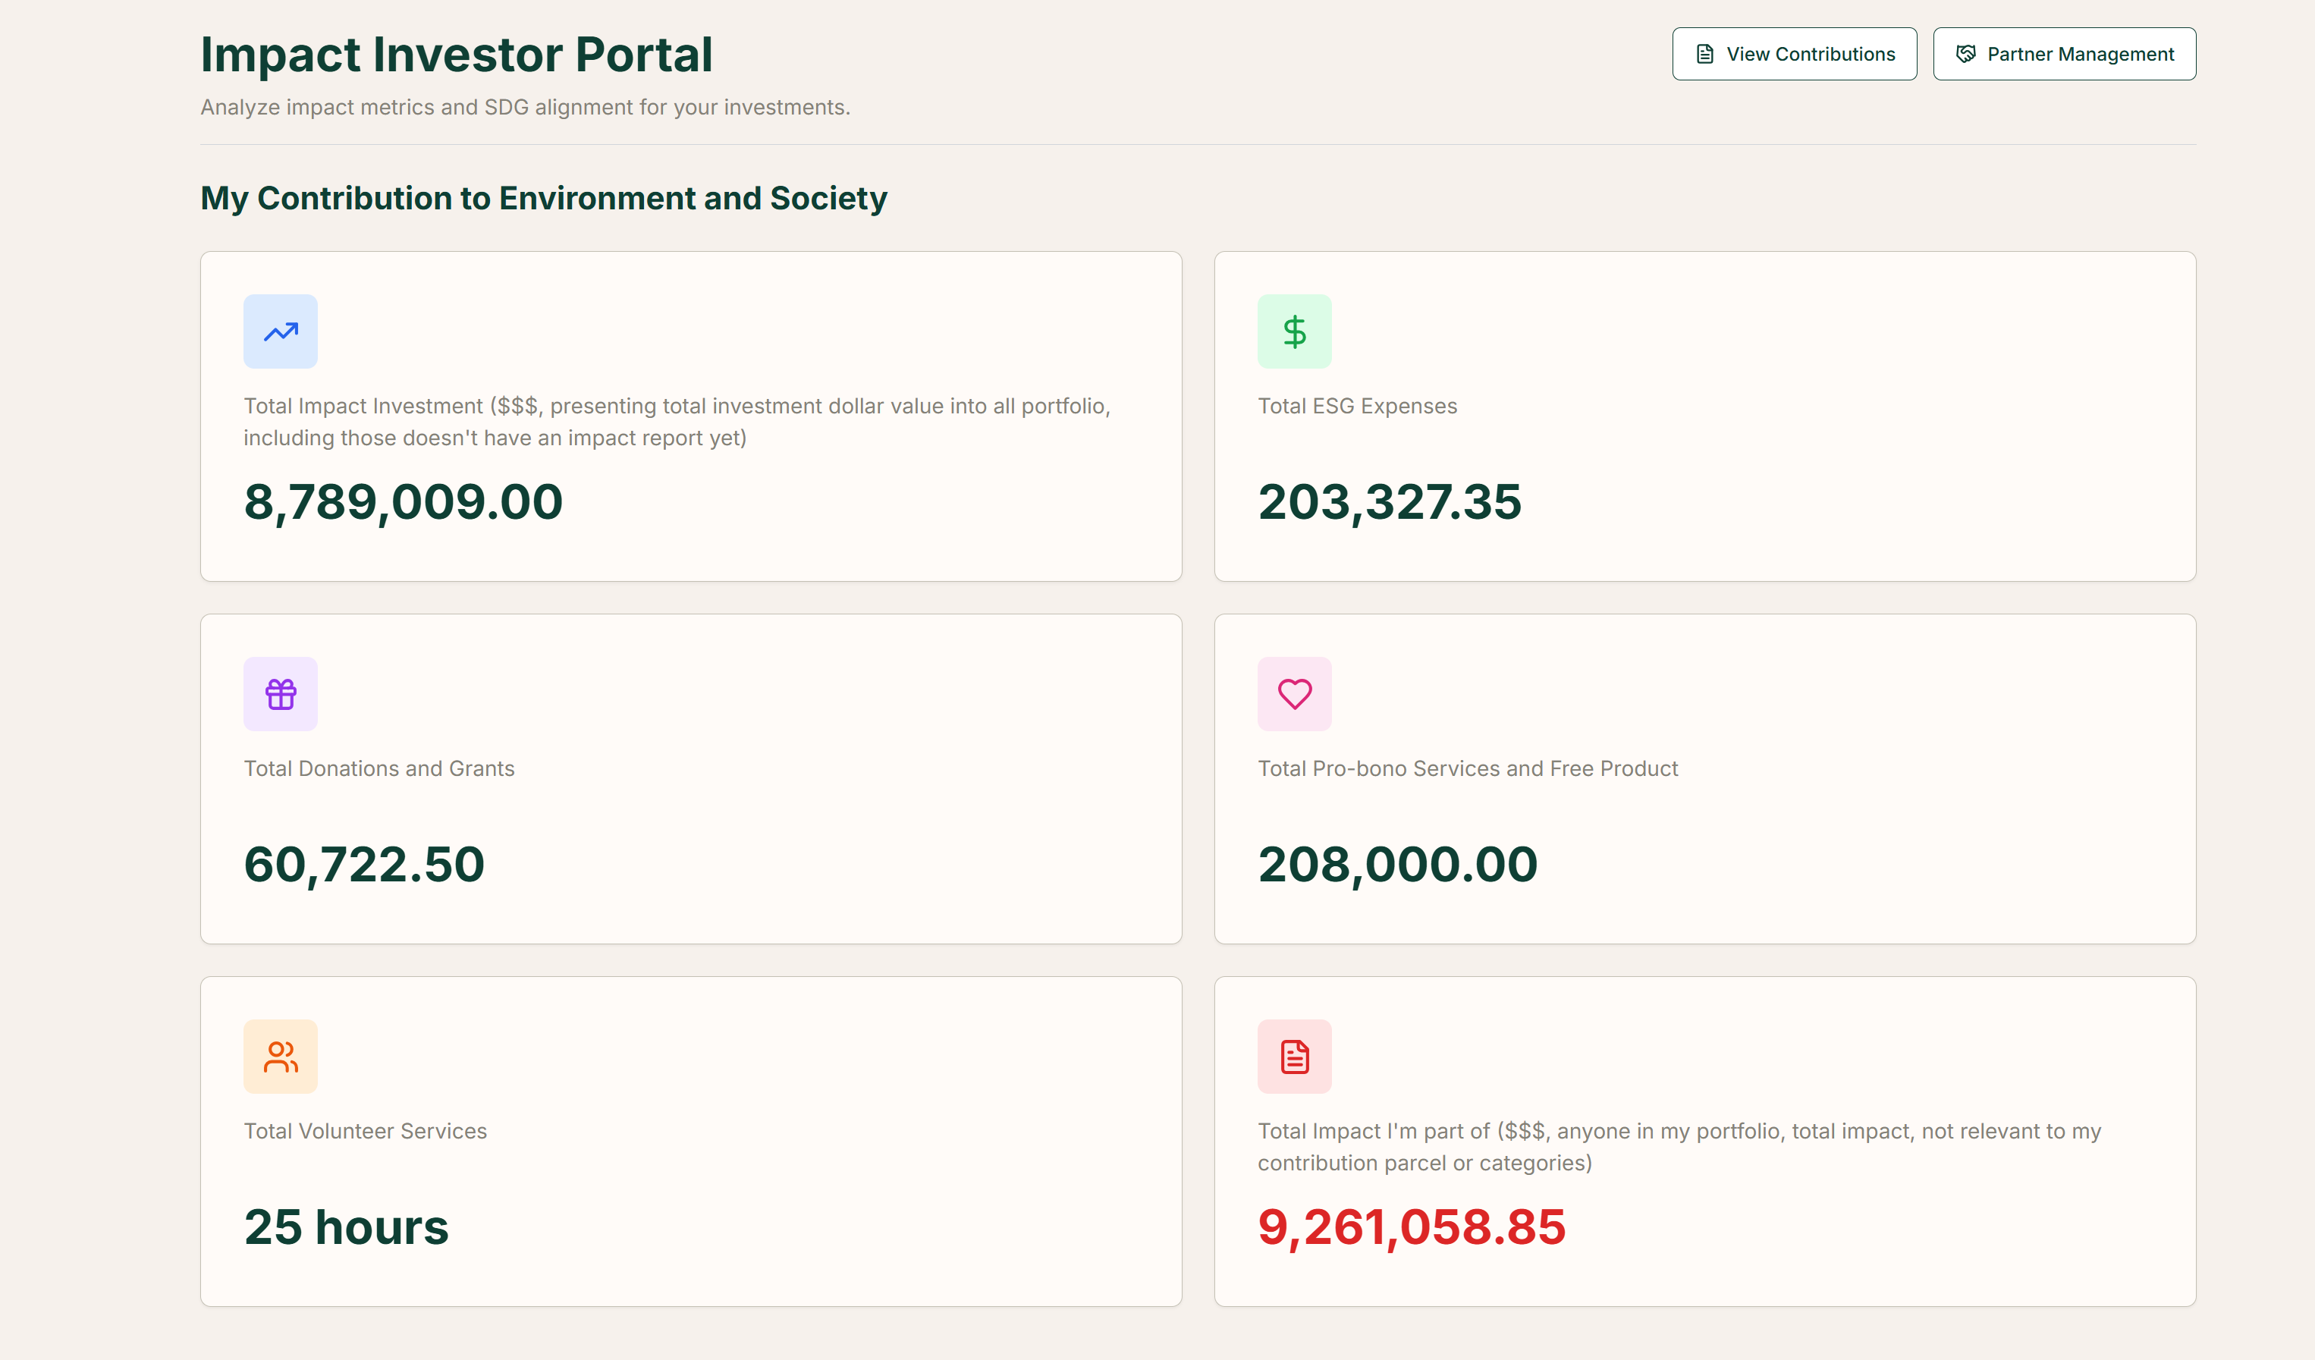Click the trending chart icon on Total Impact Investment card
The image size is (2315, 1360).
coord(280,331)
